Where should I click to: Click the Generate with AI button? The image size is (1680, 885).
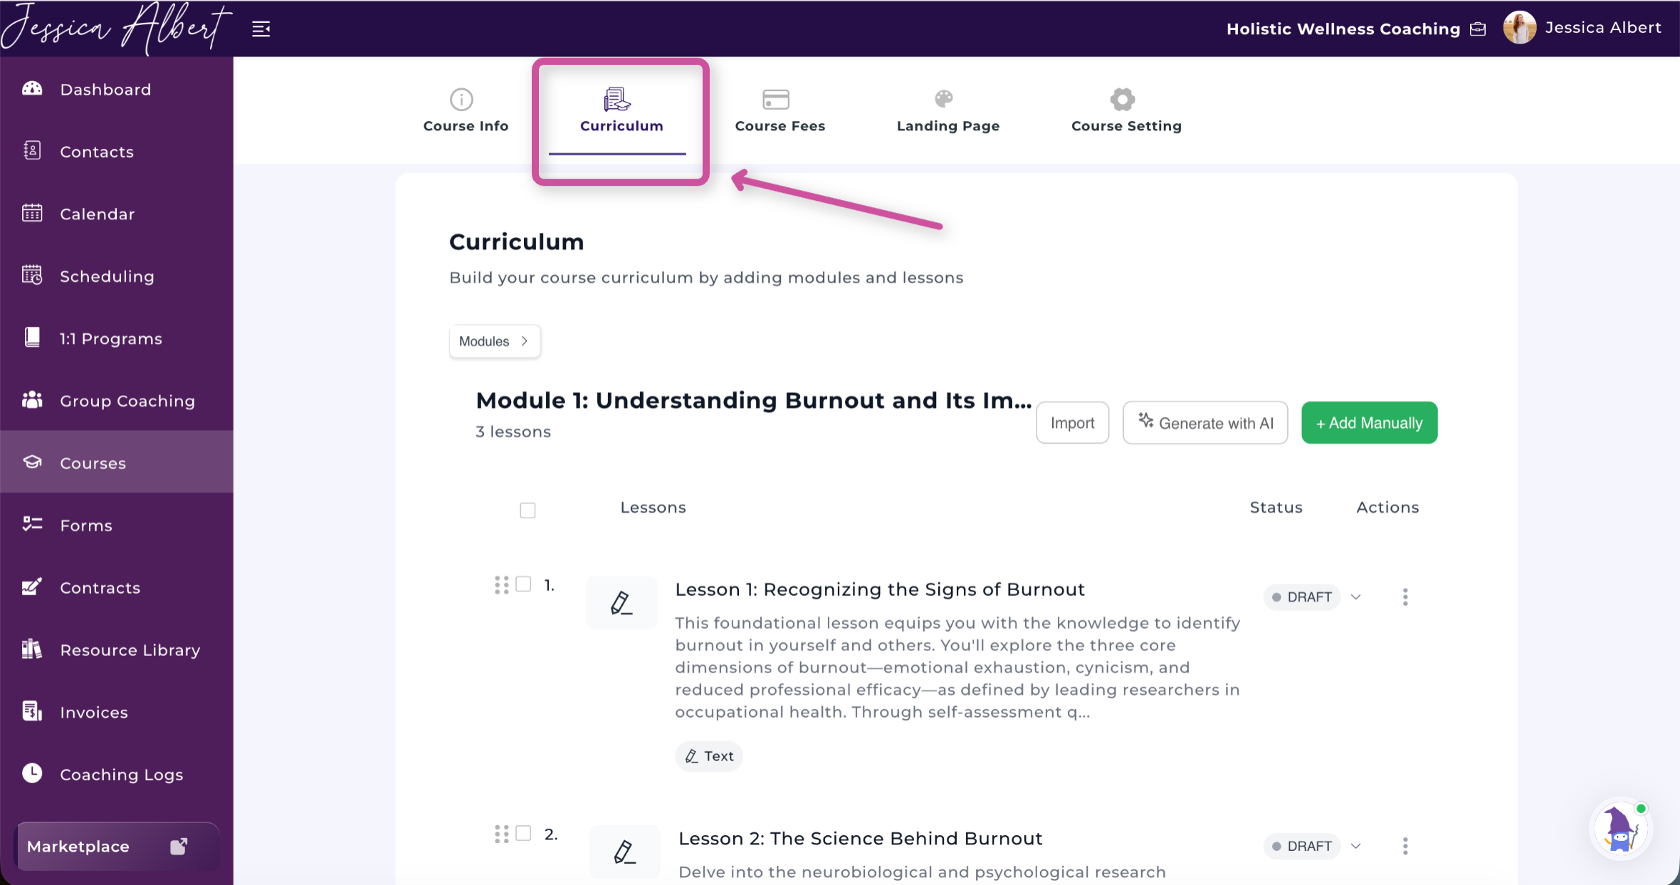[1205, 423]
